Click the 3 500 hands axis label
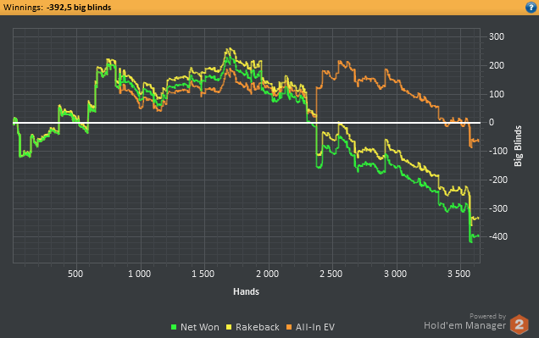Image resolution: width=539 pixels, height=338 pixels. (x=458, y=274)
